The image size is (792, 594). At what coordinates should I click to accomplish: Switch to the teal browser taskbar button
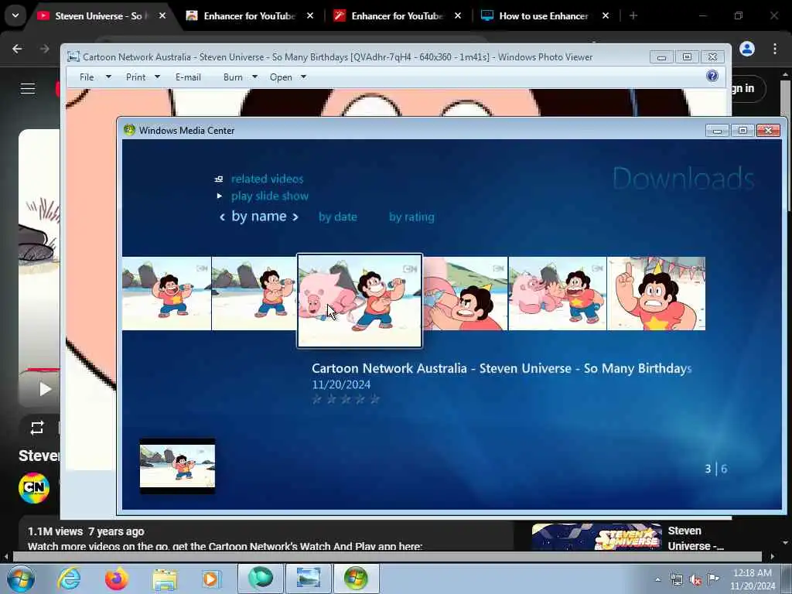(x=260, y=578)
